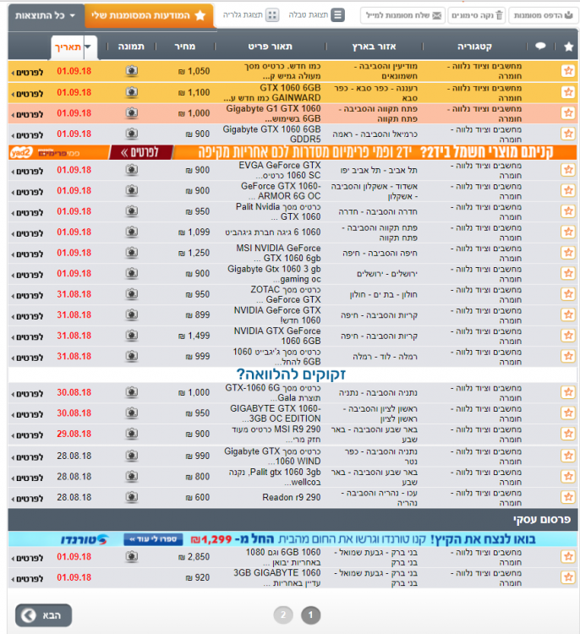This screenshot has height=634, width=580.
Task: Expand details for Gigabyte GDDR5 listing
Action: [x=27, y=135]
